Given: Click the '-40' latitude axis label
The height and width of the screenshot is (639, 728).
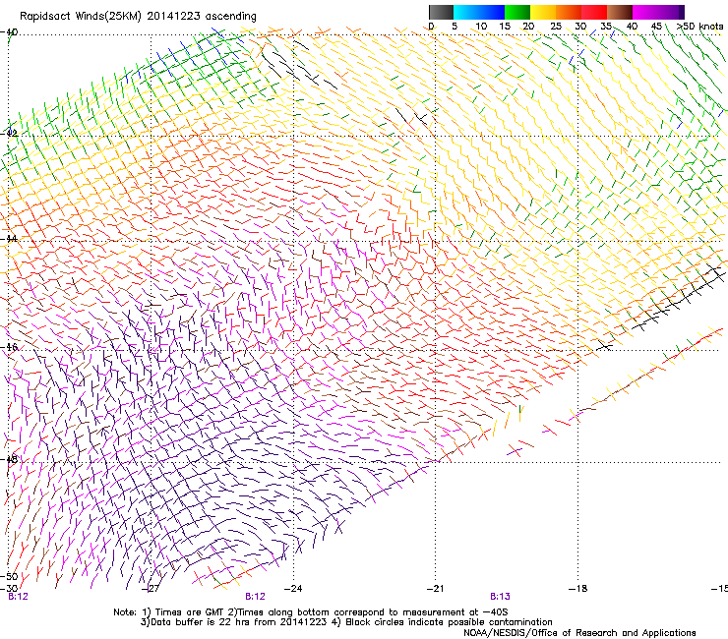Looking at the screenshot, I should click(x=9, y=32).
